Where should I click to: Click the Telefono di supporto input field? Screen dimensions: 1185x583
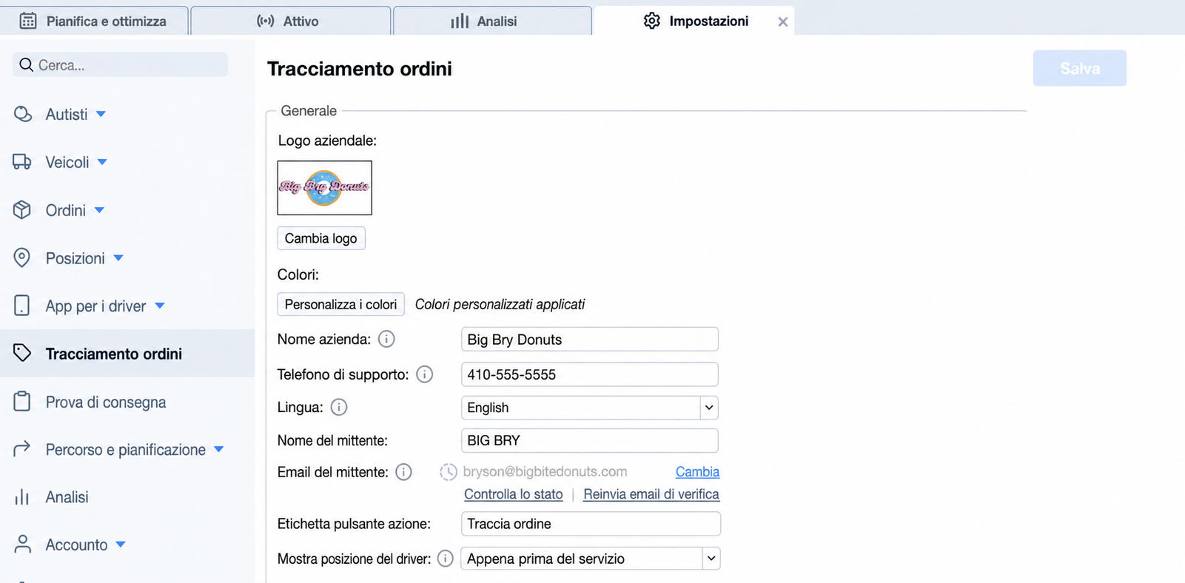pos(589,374)
